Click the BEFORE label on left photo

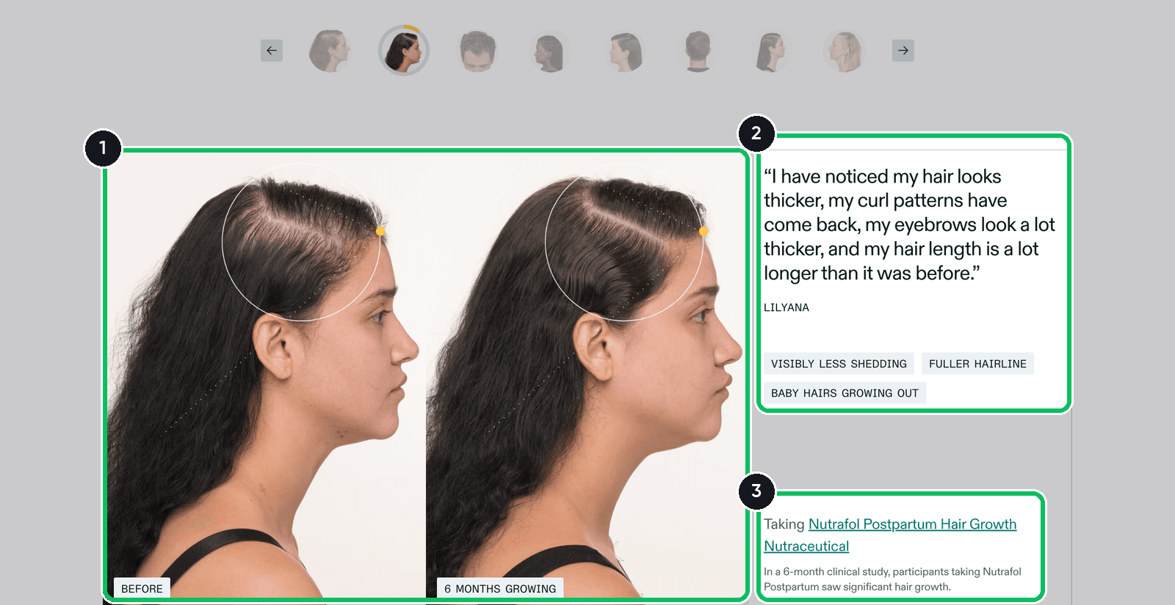coord(142,588)
